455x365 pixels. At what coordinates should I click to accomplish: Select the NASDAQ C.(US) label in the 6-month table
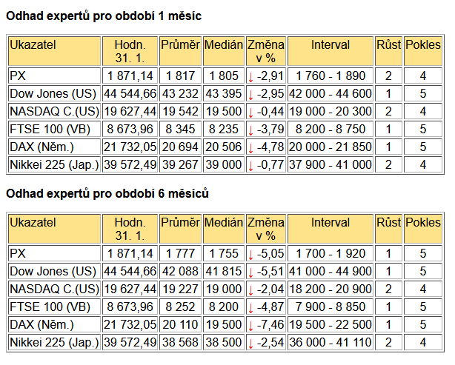point(55,289)
